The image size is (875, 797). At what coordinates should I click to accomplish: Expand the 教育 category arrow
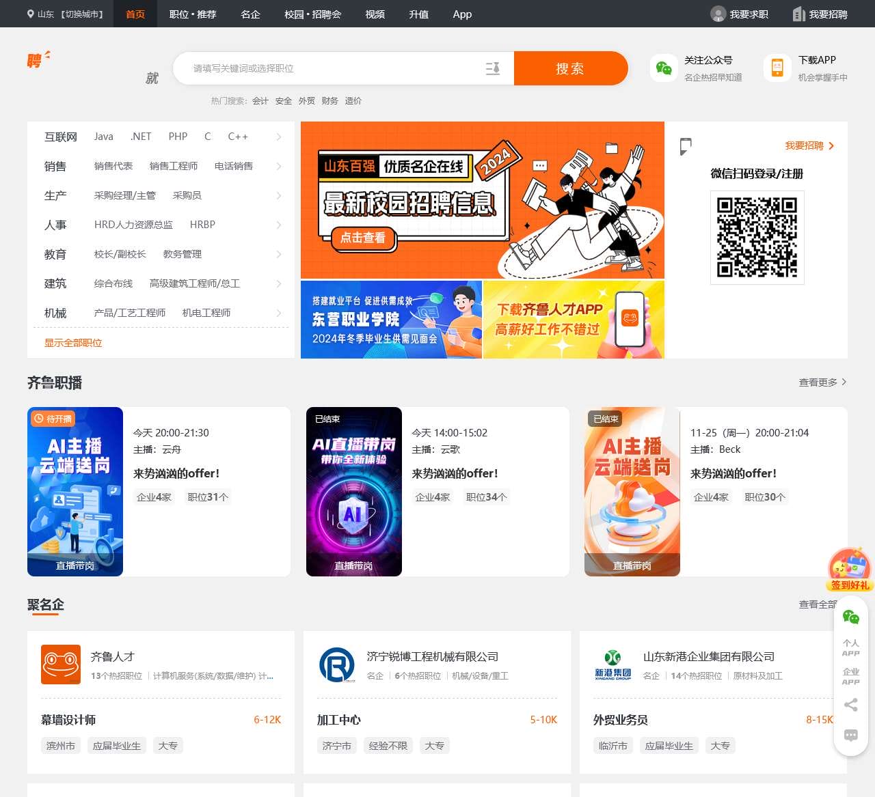(278, 254)
